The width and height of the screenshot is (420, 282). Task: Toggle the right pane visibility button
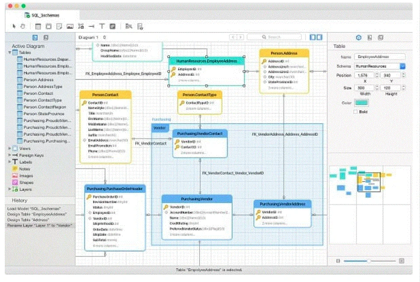319,37
